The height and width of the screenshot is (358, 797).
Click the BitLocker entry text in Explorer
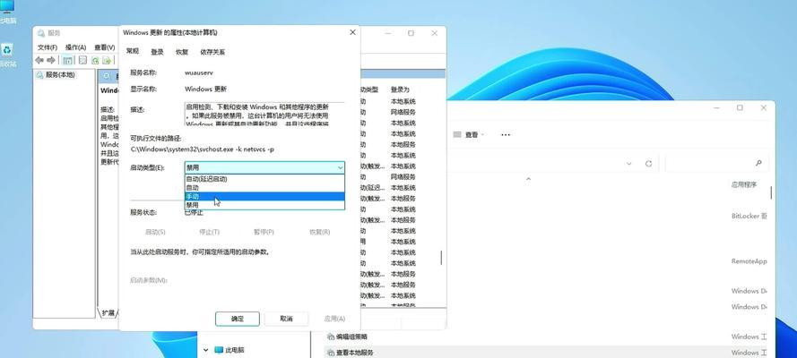[x=749, y=216]
